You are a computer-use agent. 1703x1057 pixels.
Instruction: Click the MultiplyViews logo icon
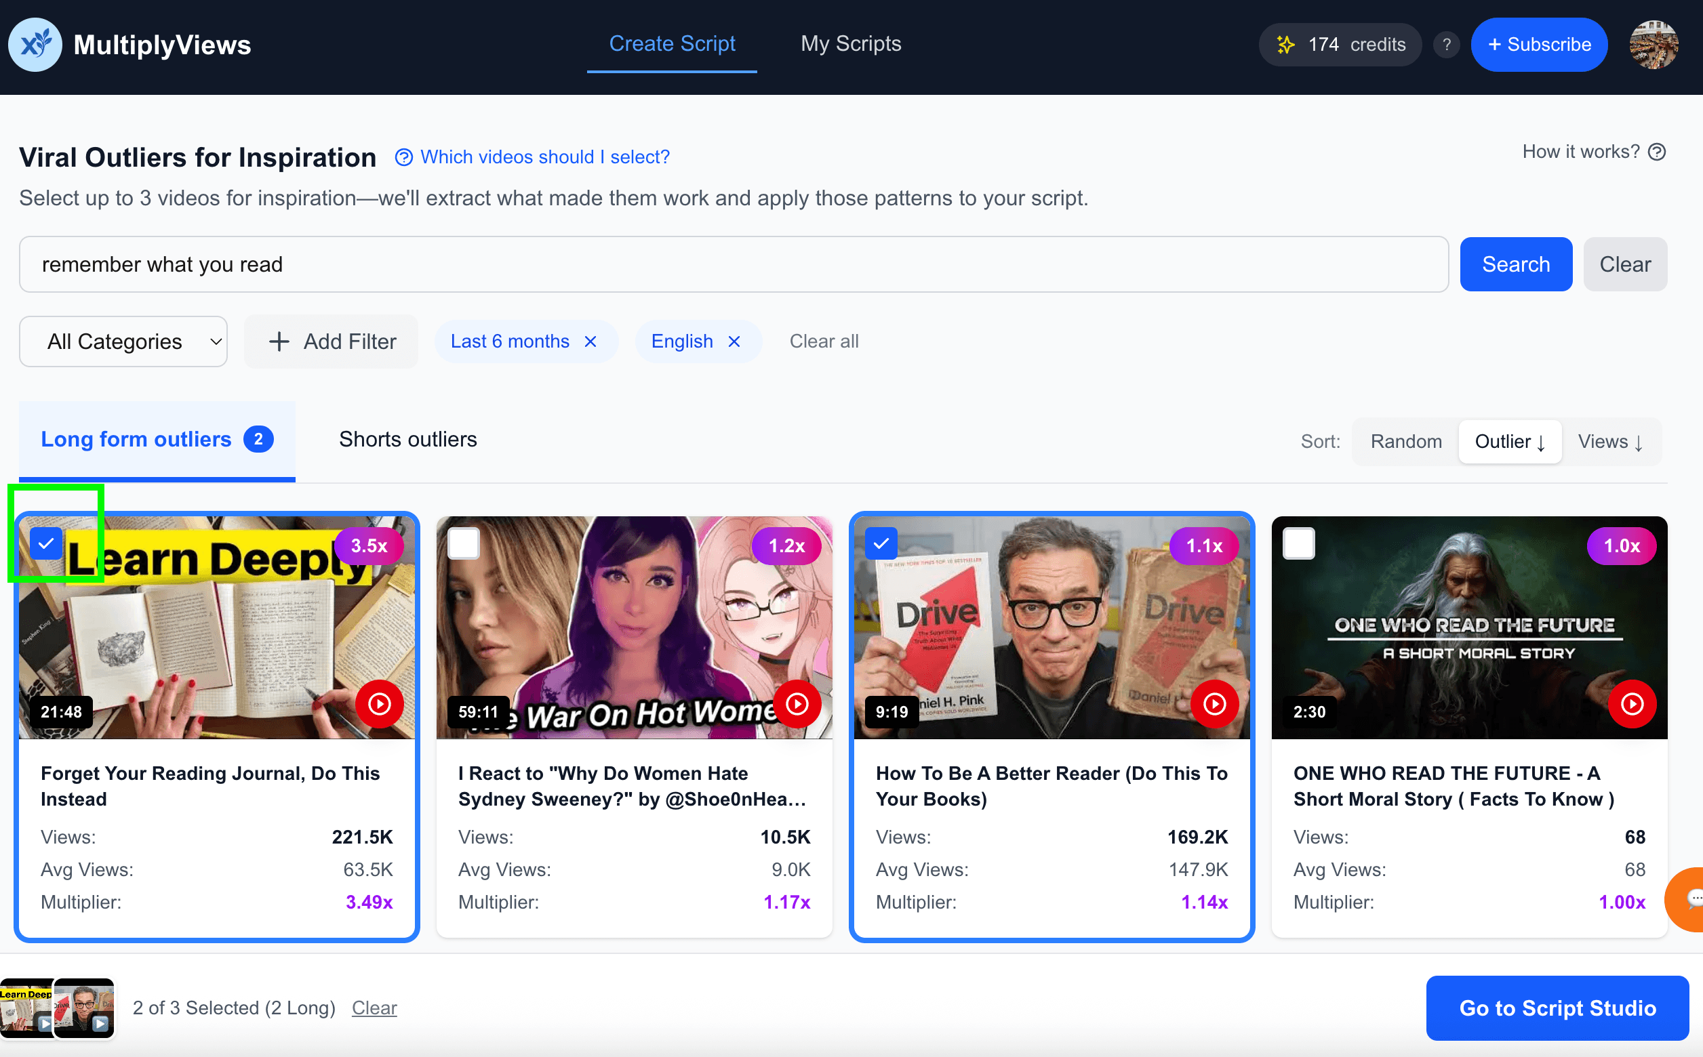coord(35,45)
